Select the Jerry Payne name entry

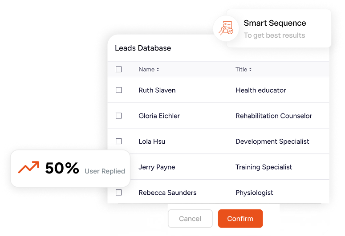(157, 167)
